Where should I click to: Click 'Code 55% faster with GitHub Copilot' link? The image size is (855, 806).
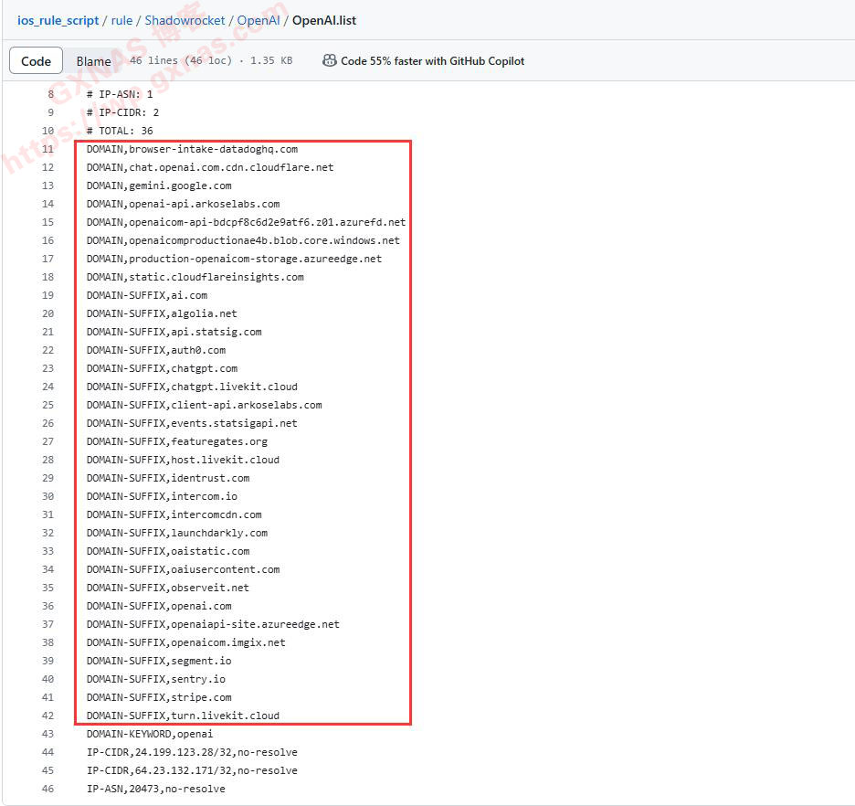[432, 61]
